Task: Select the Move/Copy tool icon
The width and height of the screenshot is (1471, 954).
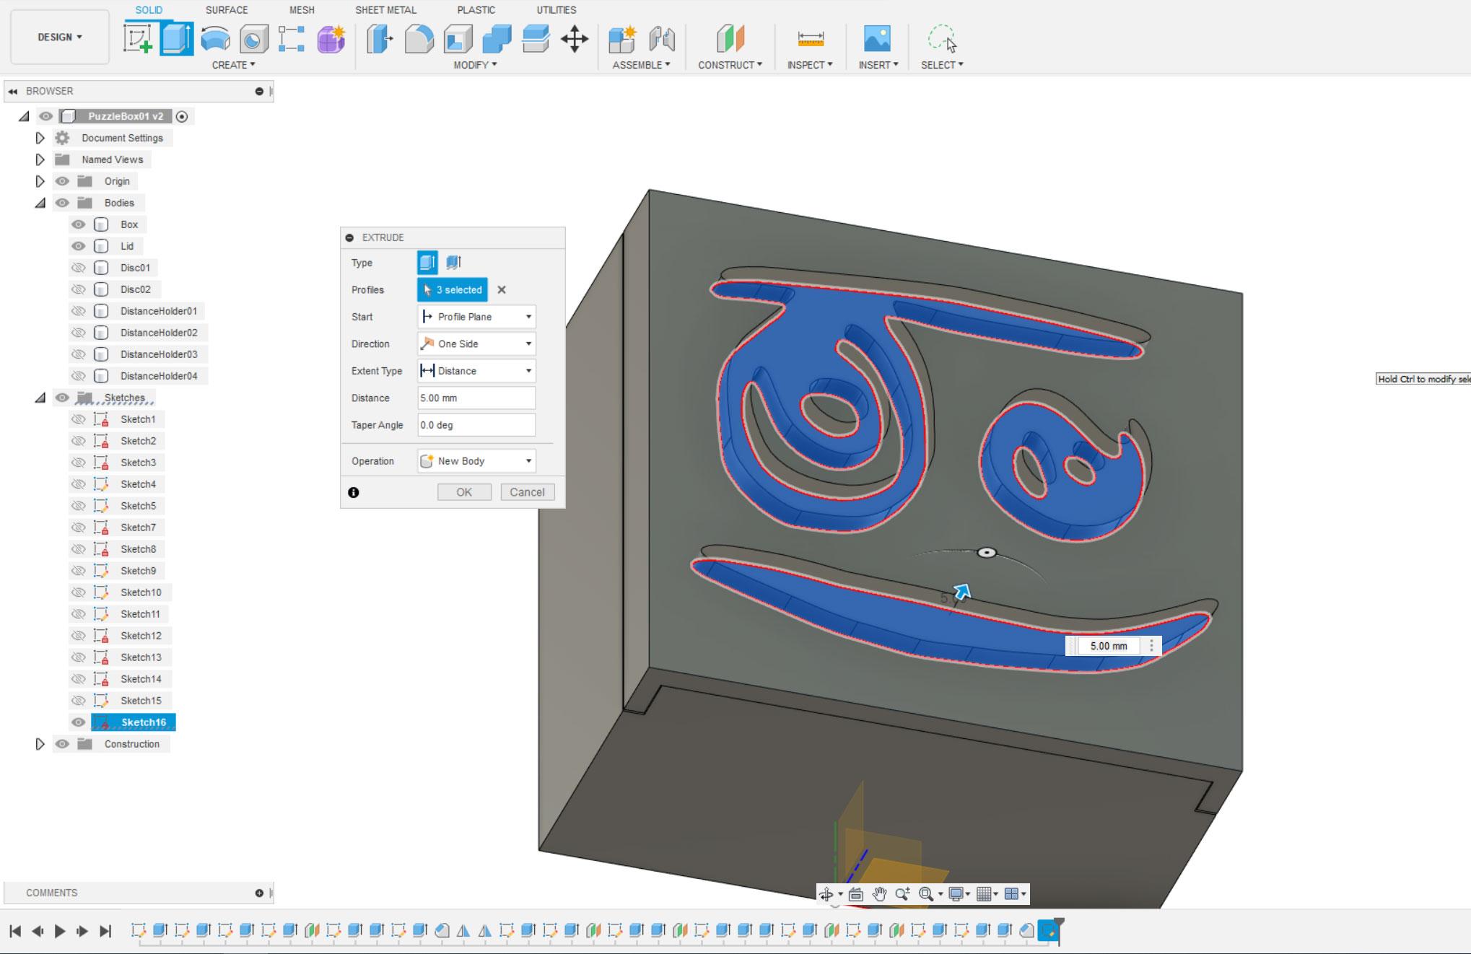Action: tap(574, 38)
